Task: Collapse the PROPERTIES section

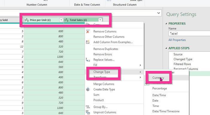Action: (x=166, y=24)
